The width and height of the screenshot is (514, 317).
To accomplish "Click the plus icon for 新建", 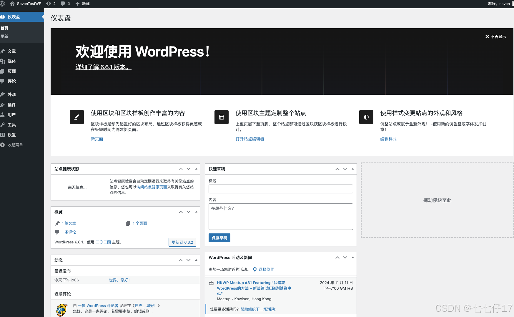I will (x=77, y=4).
